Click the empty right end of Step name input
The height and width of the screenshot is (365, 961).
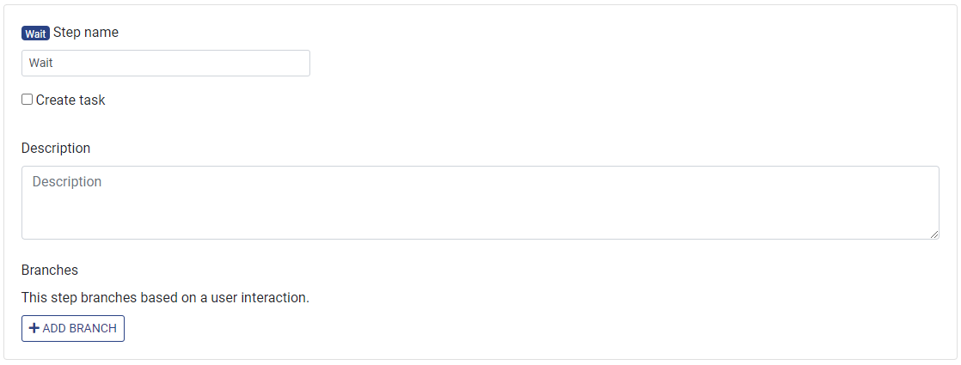click(x=284, y=63)
